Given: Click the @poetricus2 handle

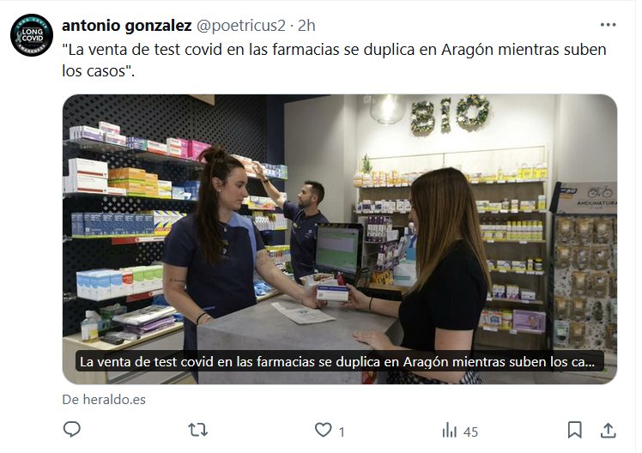Looking at the screenshot, I should pyautogui.click(x=241, y=26).
